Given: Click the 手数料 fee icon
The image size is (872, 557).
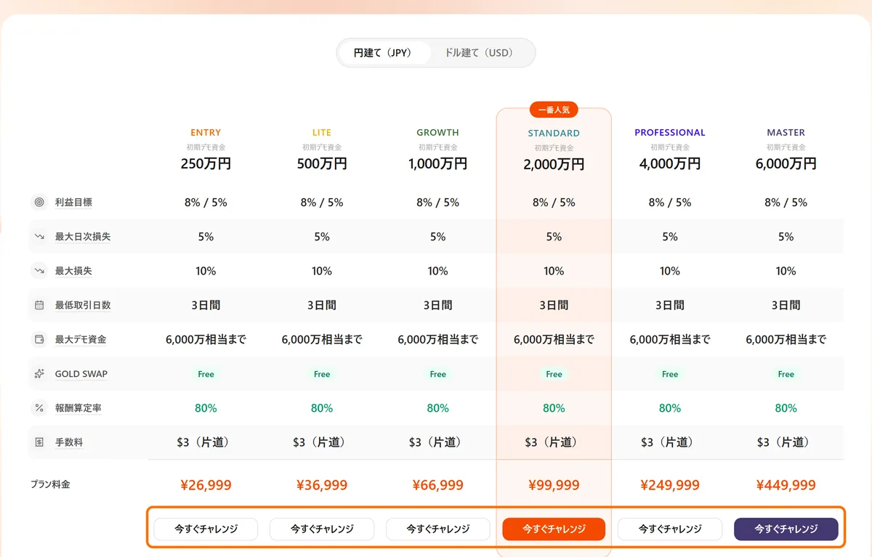Looking at the screenshot, I should (39, 442).
